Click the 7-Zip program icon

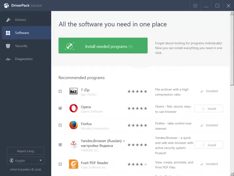click(x=73, y=91)
